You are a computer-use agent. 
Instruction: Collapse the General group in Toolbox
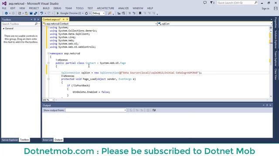(x=3, y=29)
